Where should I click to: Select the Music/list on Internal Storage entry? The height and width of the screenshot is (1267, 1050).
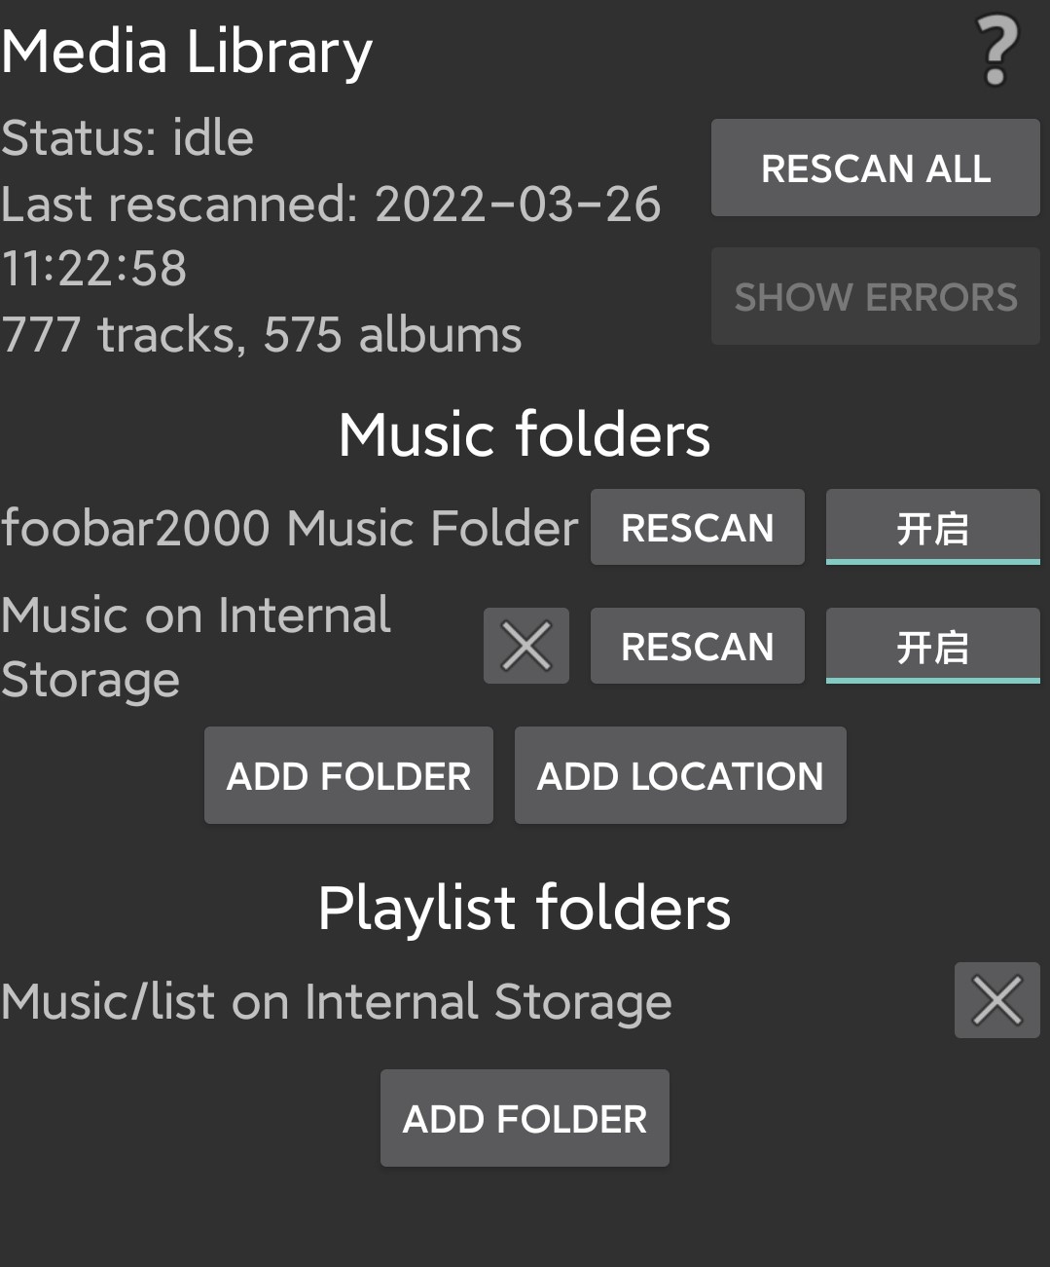click(337, 1001)
